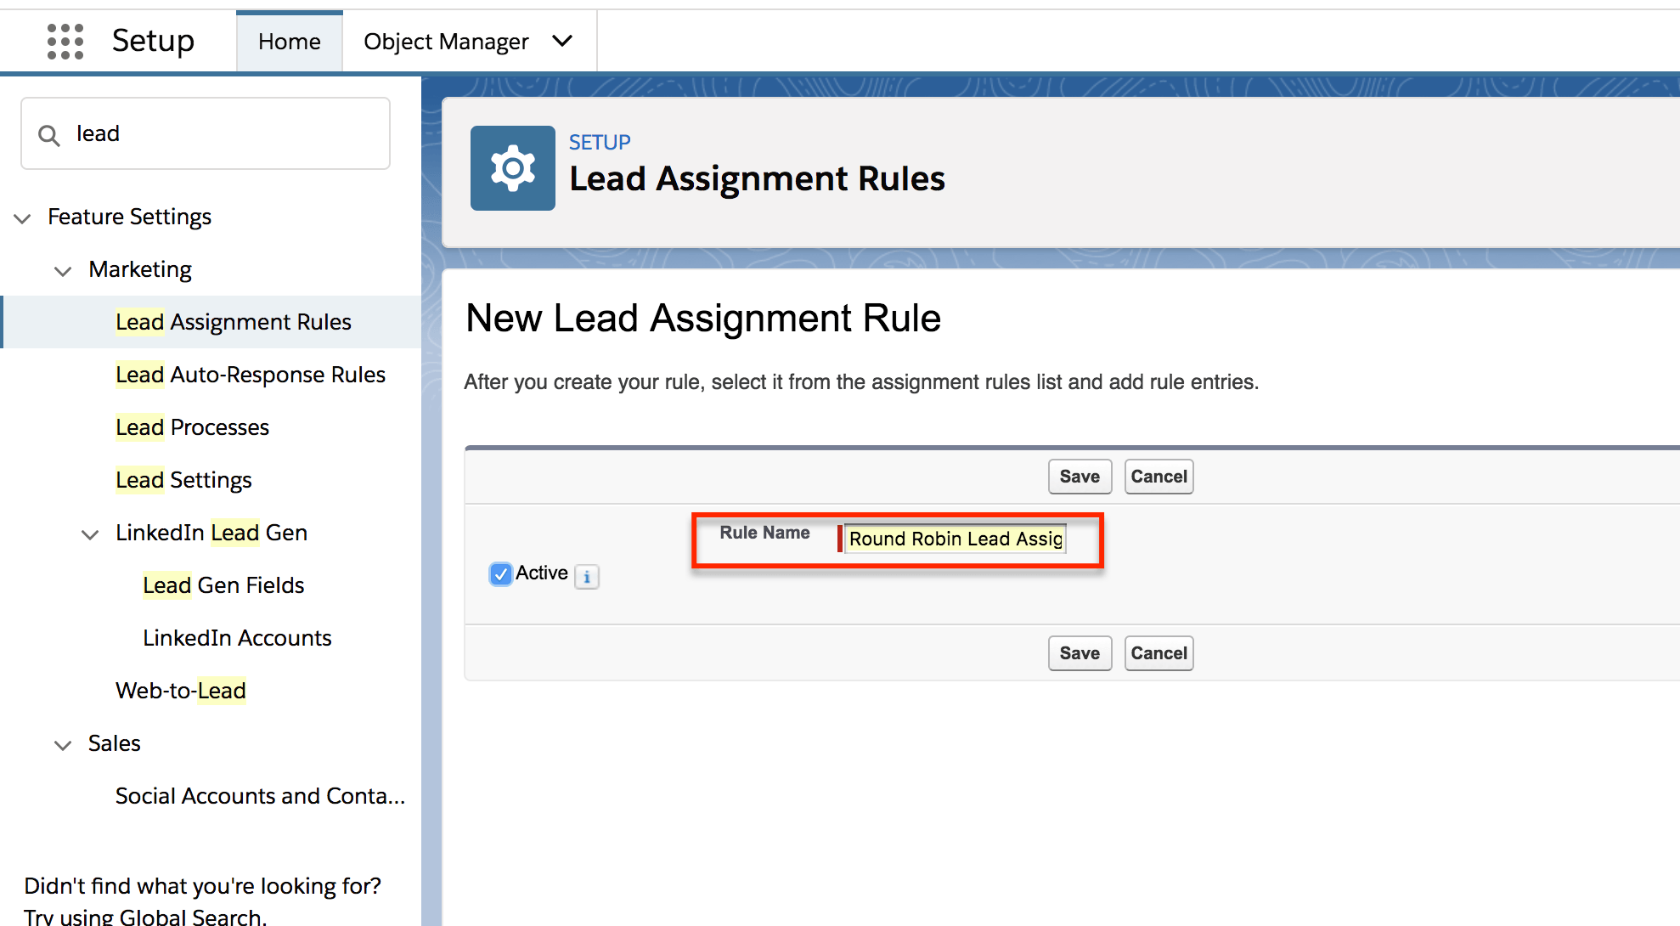Image resolution: width=1680 pixels, height=926 pixels.
Task: Open the Object Manager dropdown
Action: 562,41
